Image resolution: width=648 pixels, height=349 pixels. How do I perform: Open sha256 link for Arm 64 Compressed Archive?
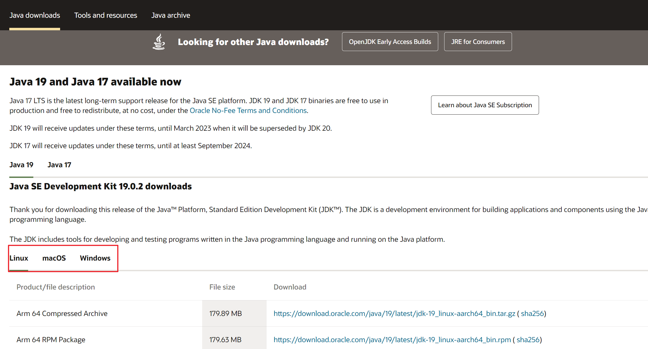[532, 314]
